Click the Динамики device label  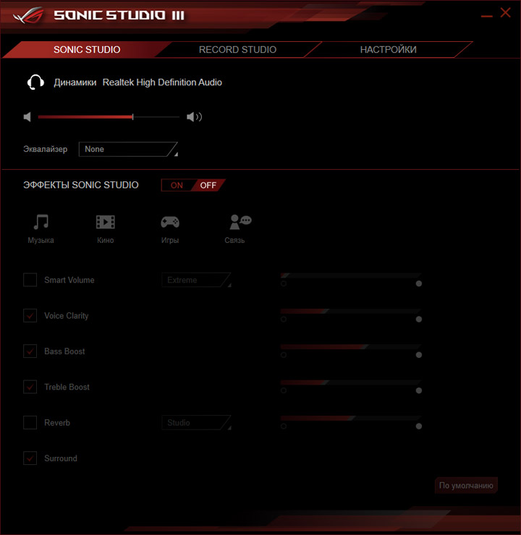click(x=75, y=82)
